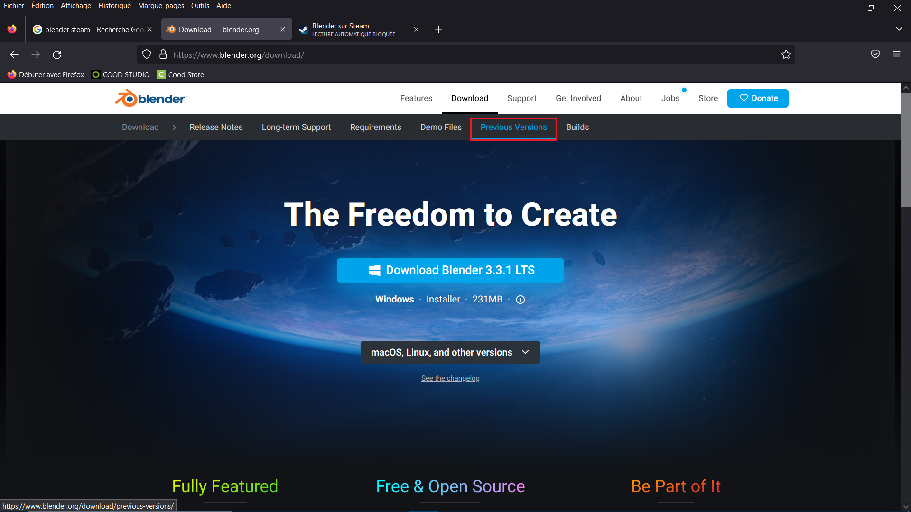Open the list all tabs chevron
The width and height of the screenshot is (911, 512).
pyautogui.click(x=899, y=29)
